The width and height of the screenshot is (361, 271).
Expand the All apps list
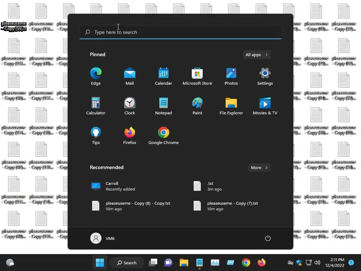257,55
